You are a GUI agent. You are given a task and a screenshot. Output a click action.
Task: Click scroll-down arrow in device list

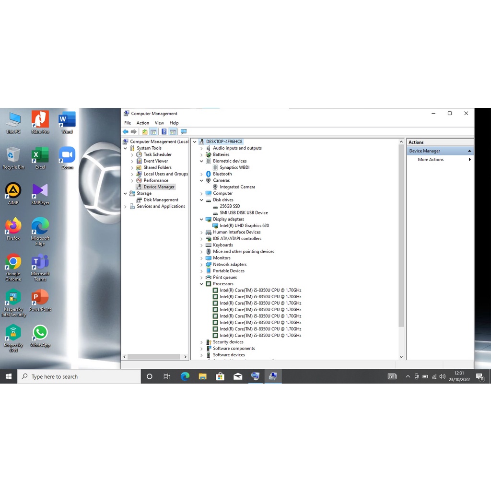(x=401, y=357)
